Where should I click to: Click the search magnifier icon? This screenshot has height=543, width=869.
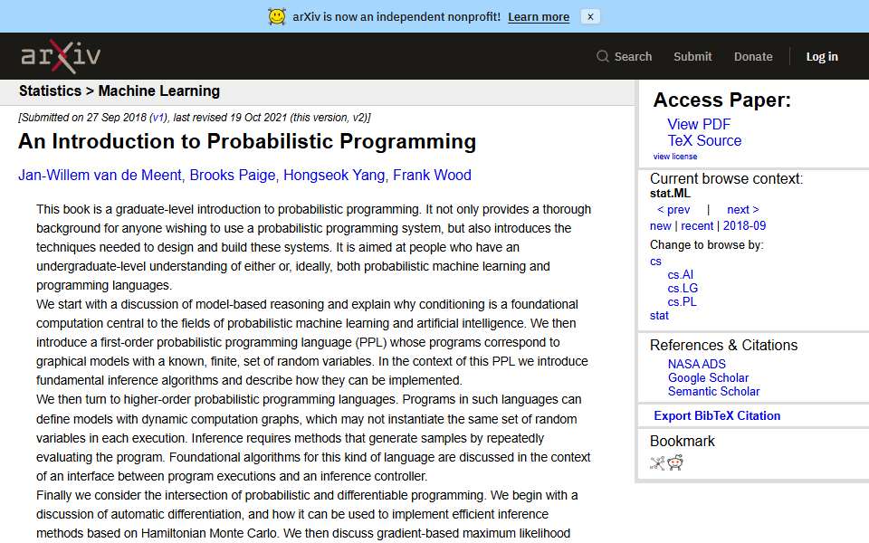click(603, 56)
